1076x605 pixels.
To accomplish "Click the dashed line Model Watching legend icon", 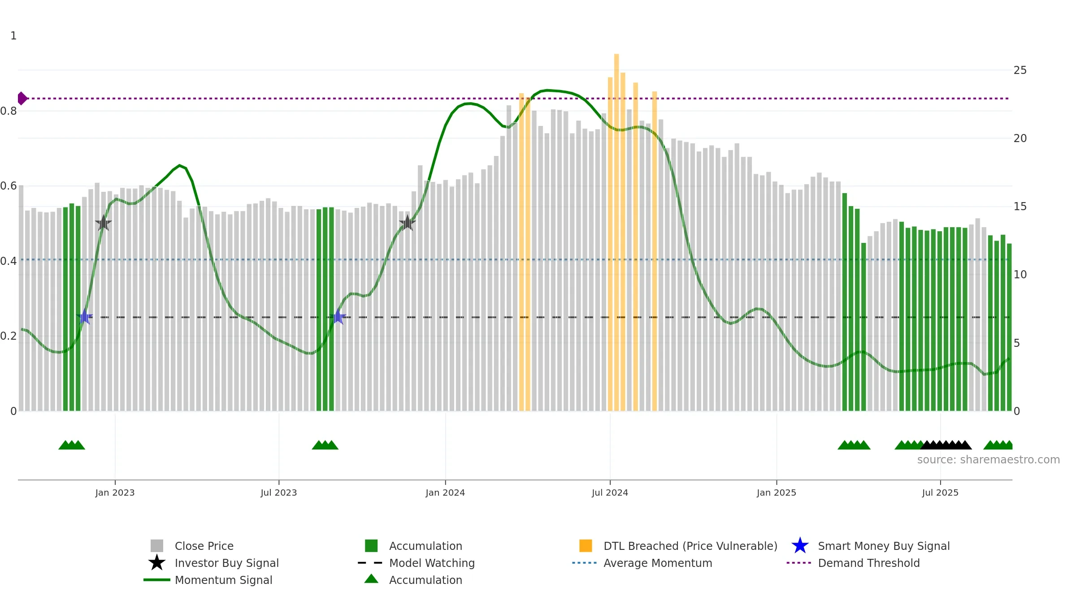I will 370,563.
